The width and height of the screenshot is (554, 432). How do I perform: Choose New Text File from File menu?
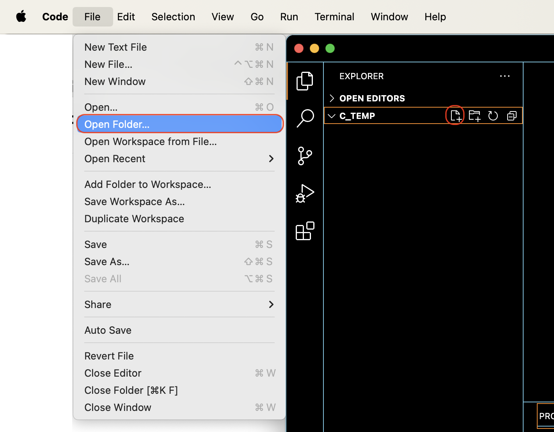pyautogui.click(x=179, y=47)
